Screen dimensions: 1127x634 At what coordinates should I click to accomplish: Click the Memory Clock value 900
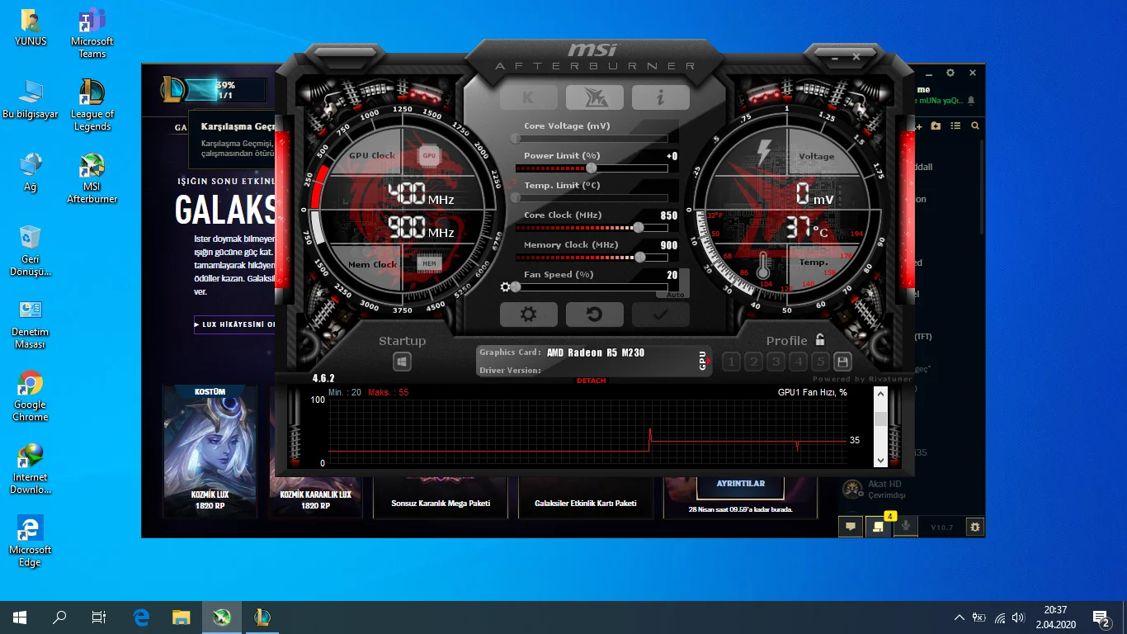[669, 245]
